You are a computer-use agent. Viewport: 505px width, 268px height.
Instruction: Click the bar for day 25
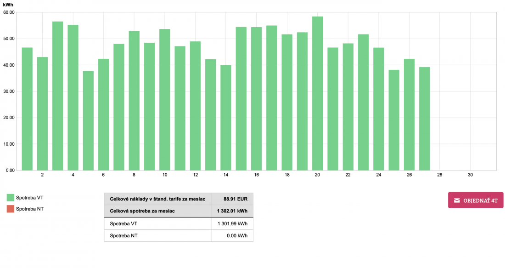(394, 120)
